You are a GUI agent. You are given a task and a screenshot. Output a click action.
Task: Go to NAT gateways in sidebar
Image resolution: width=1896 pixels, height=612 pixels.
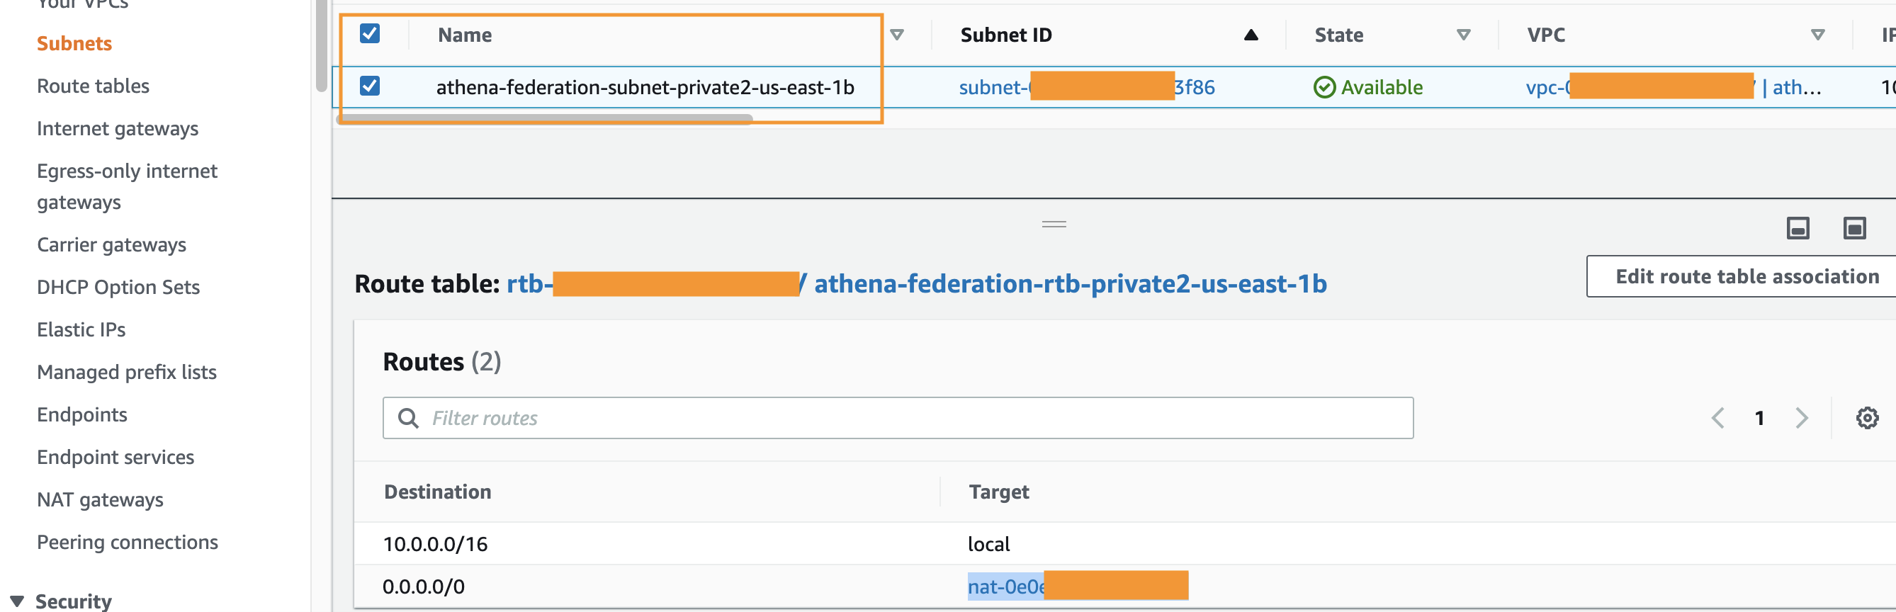point(100,499)
